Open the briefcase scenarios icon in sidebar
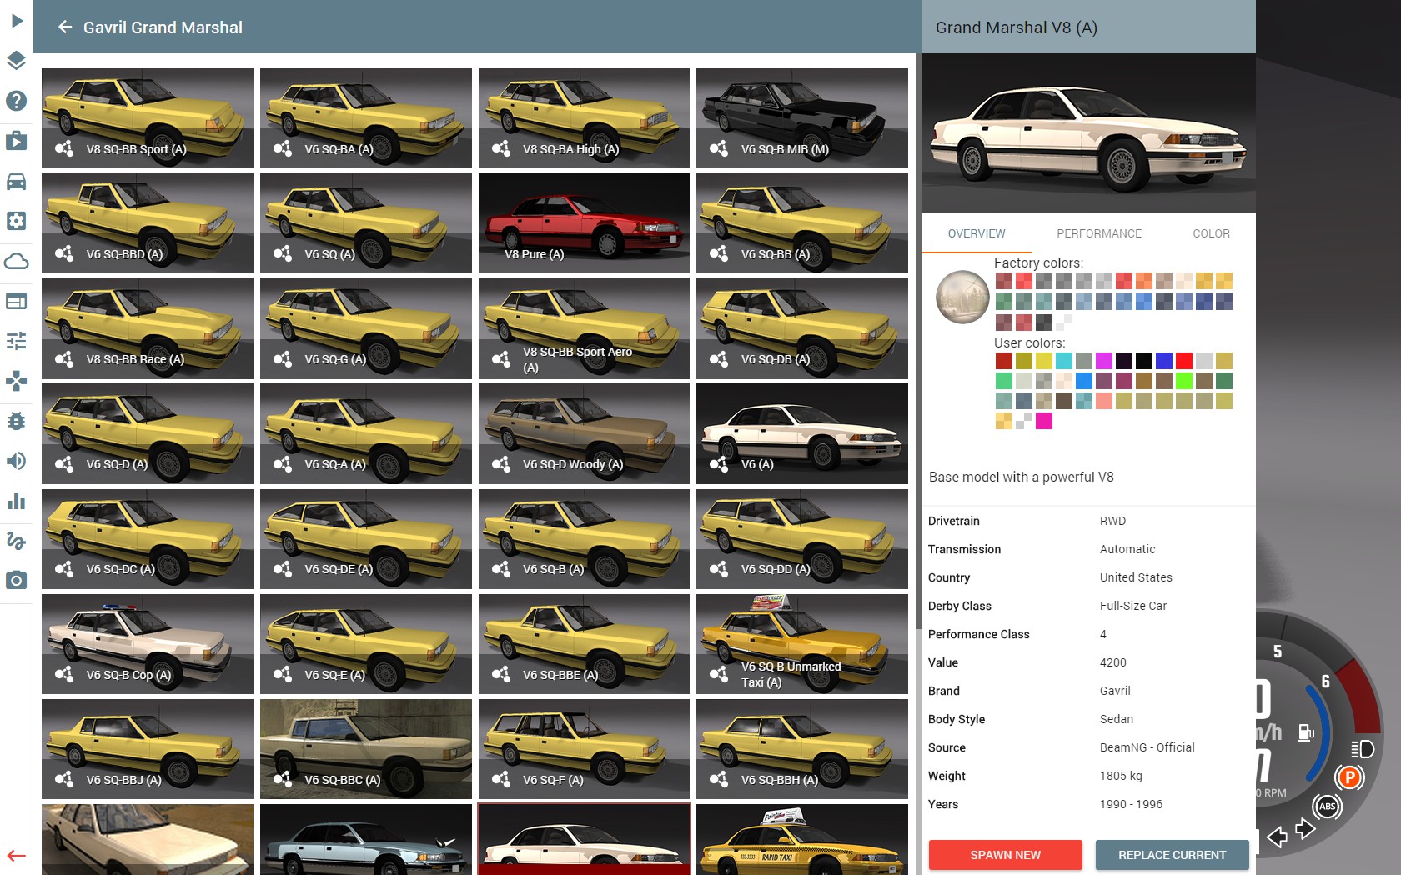Screen dimensions: 1401x875 [17, 141]
